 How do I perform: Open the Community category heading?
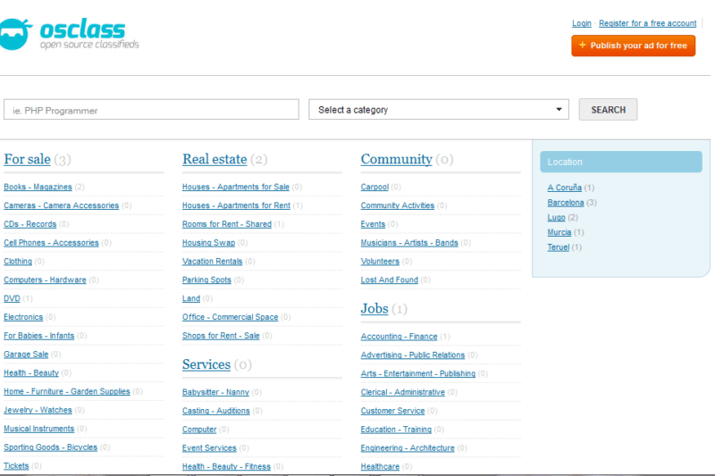(396, 159)
